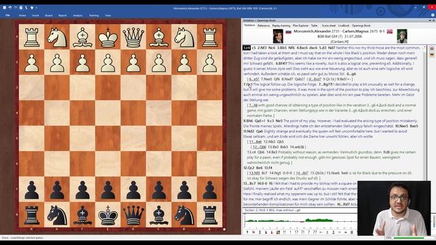This screenshot has height=245, width=436.
Task: Switch to the Openings Book tab
Action: click(x=361, y=26)
